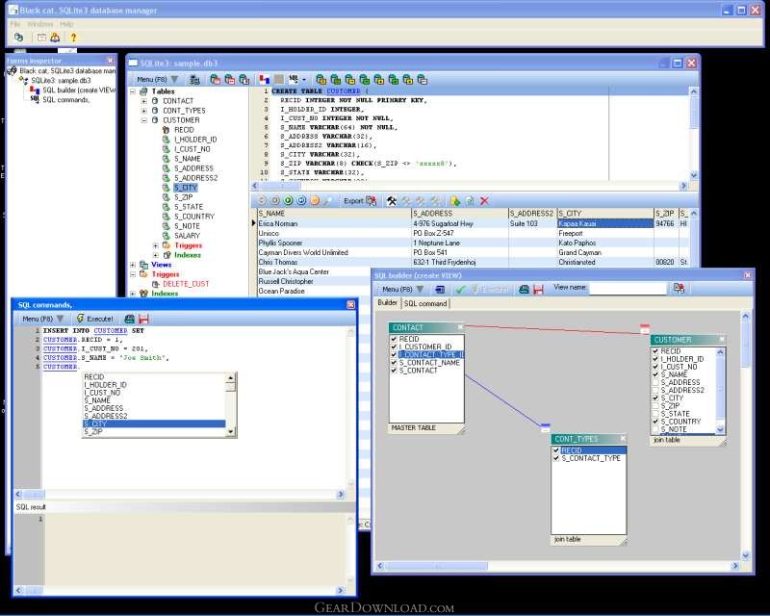Select S_CITY in the autocomplete list

pyautogui.click(x=154, y=423)
